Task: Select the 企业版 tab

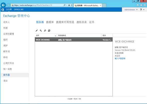Action: 9,9
